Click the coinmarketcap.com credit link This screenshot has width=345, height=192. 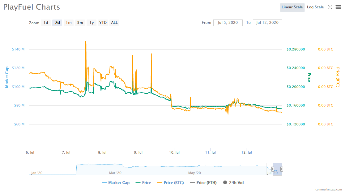pos(329,189)
